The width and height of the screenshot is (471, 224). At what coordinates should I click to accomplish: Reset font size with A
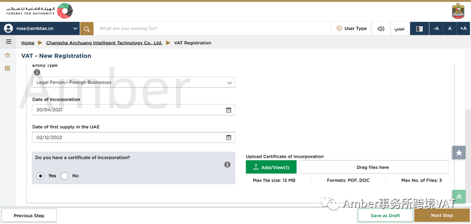(x=450, y=28)
